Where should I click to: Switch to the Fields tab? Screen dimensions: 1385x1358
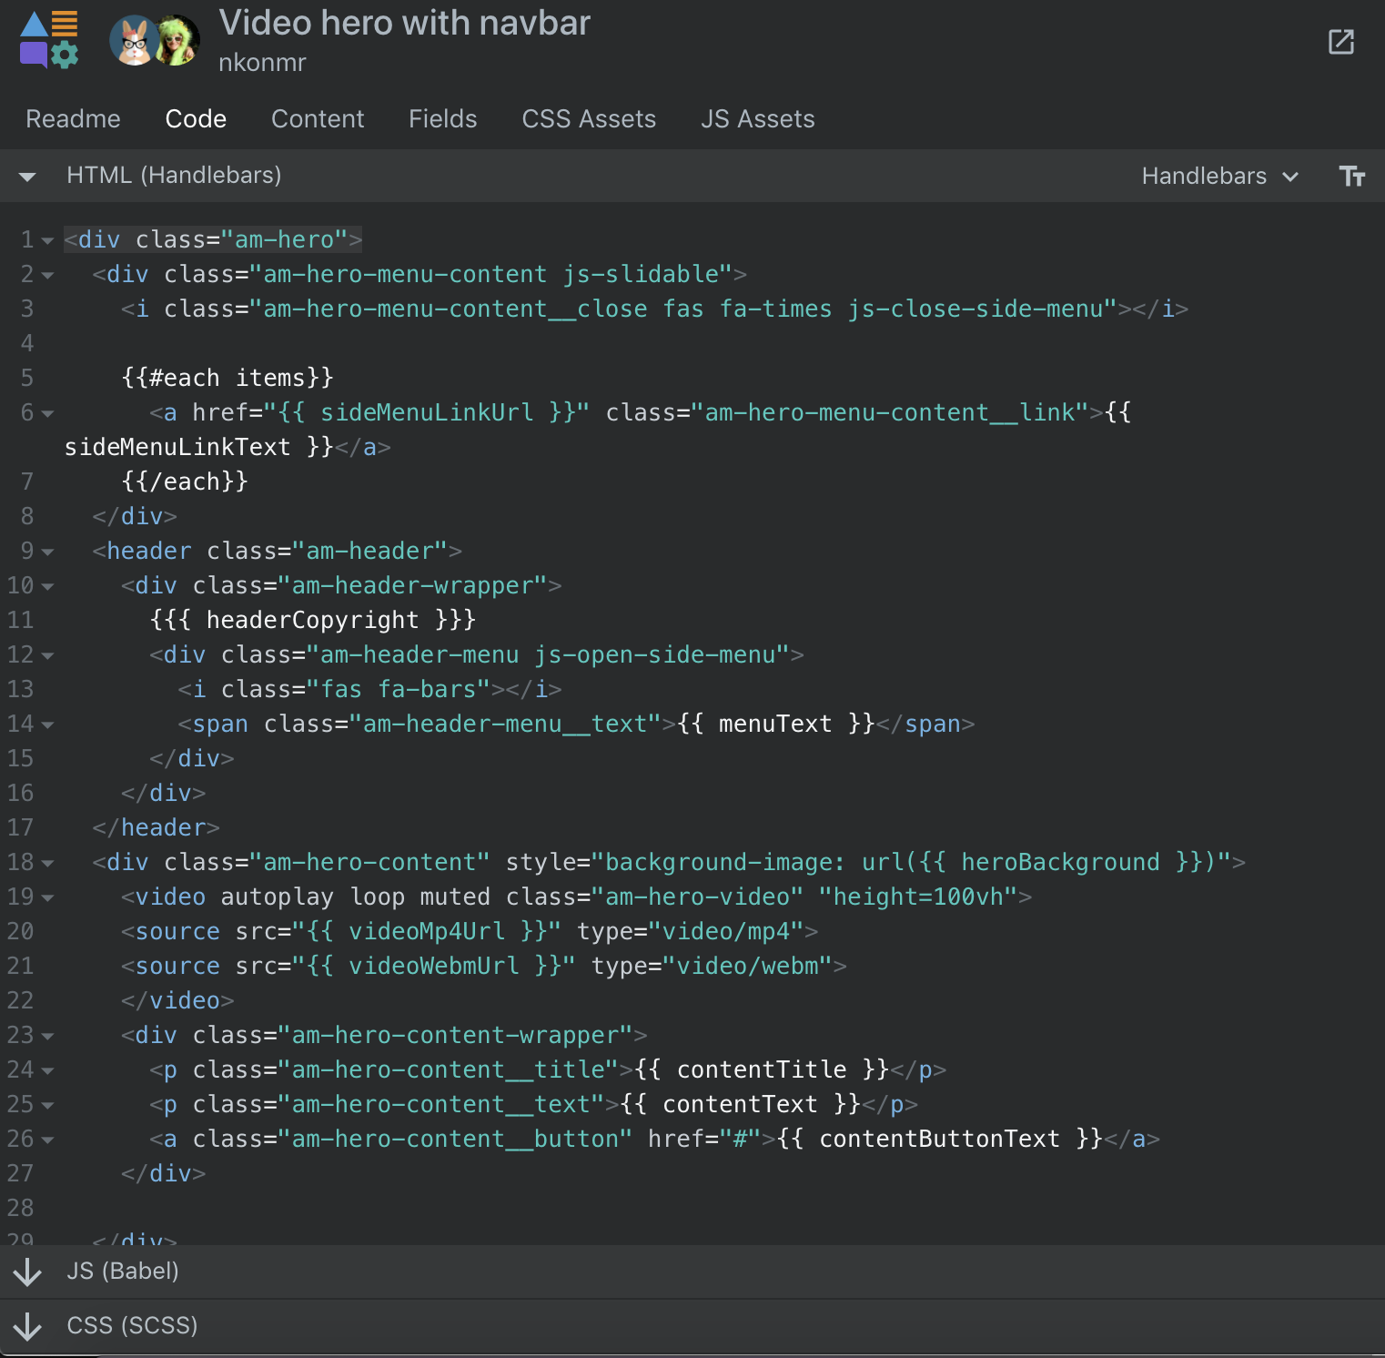click(x=442, y=118)
